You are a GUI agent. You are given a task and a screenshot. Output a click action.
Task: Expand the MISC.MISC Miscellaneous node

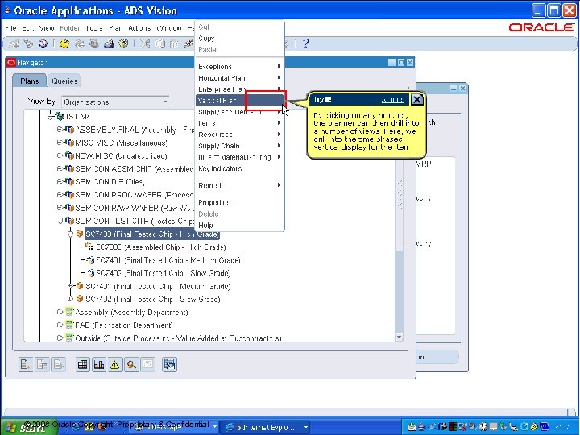[x=59, y=143]
